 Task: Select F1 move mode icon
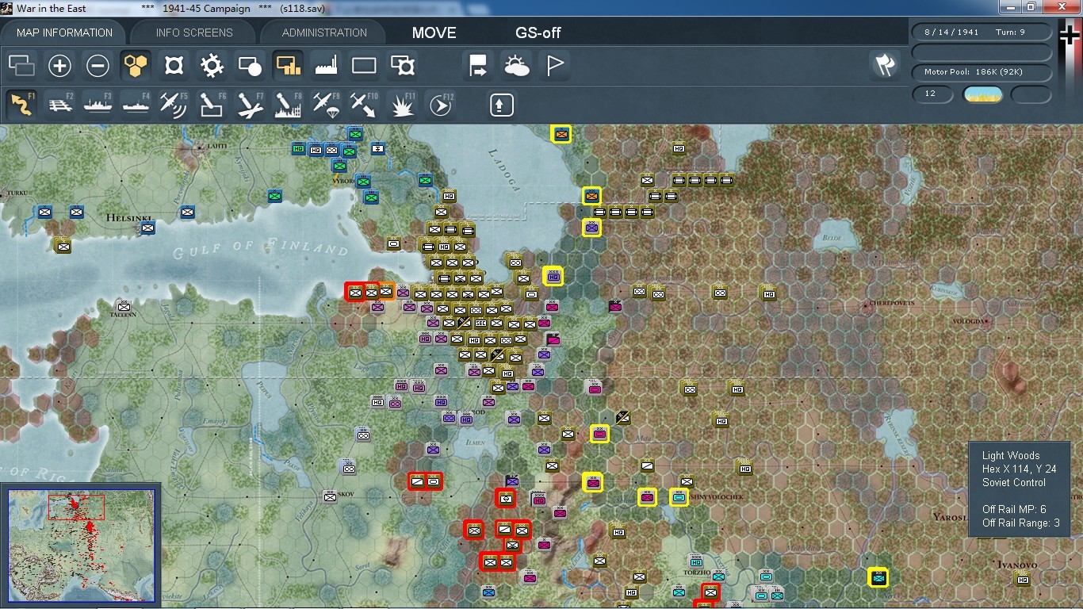click(x=21, y=105)
